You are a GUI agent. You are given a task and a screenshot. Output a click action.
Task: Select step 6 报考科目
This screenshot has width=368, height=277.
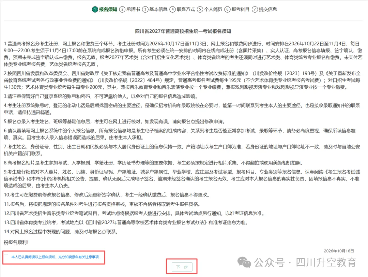tap(237, 10)
